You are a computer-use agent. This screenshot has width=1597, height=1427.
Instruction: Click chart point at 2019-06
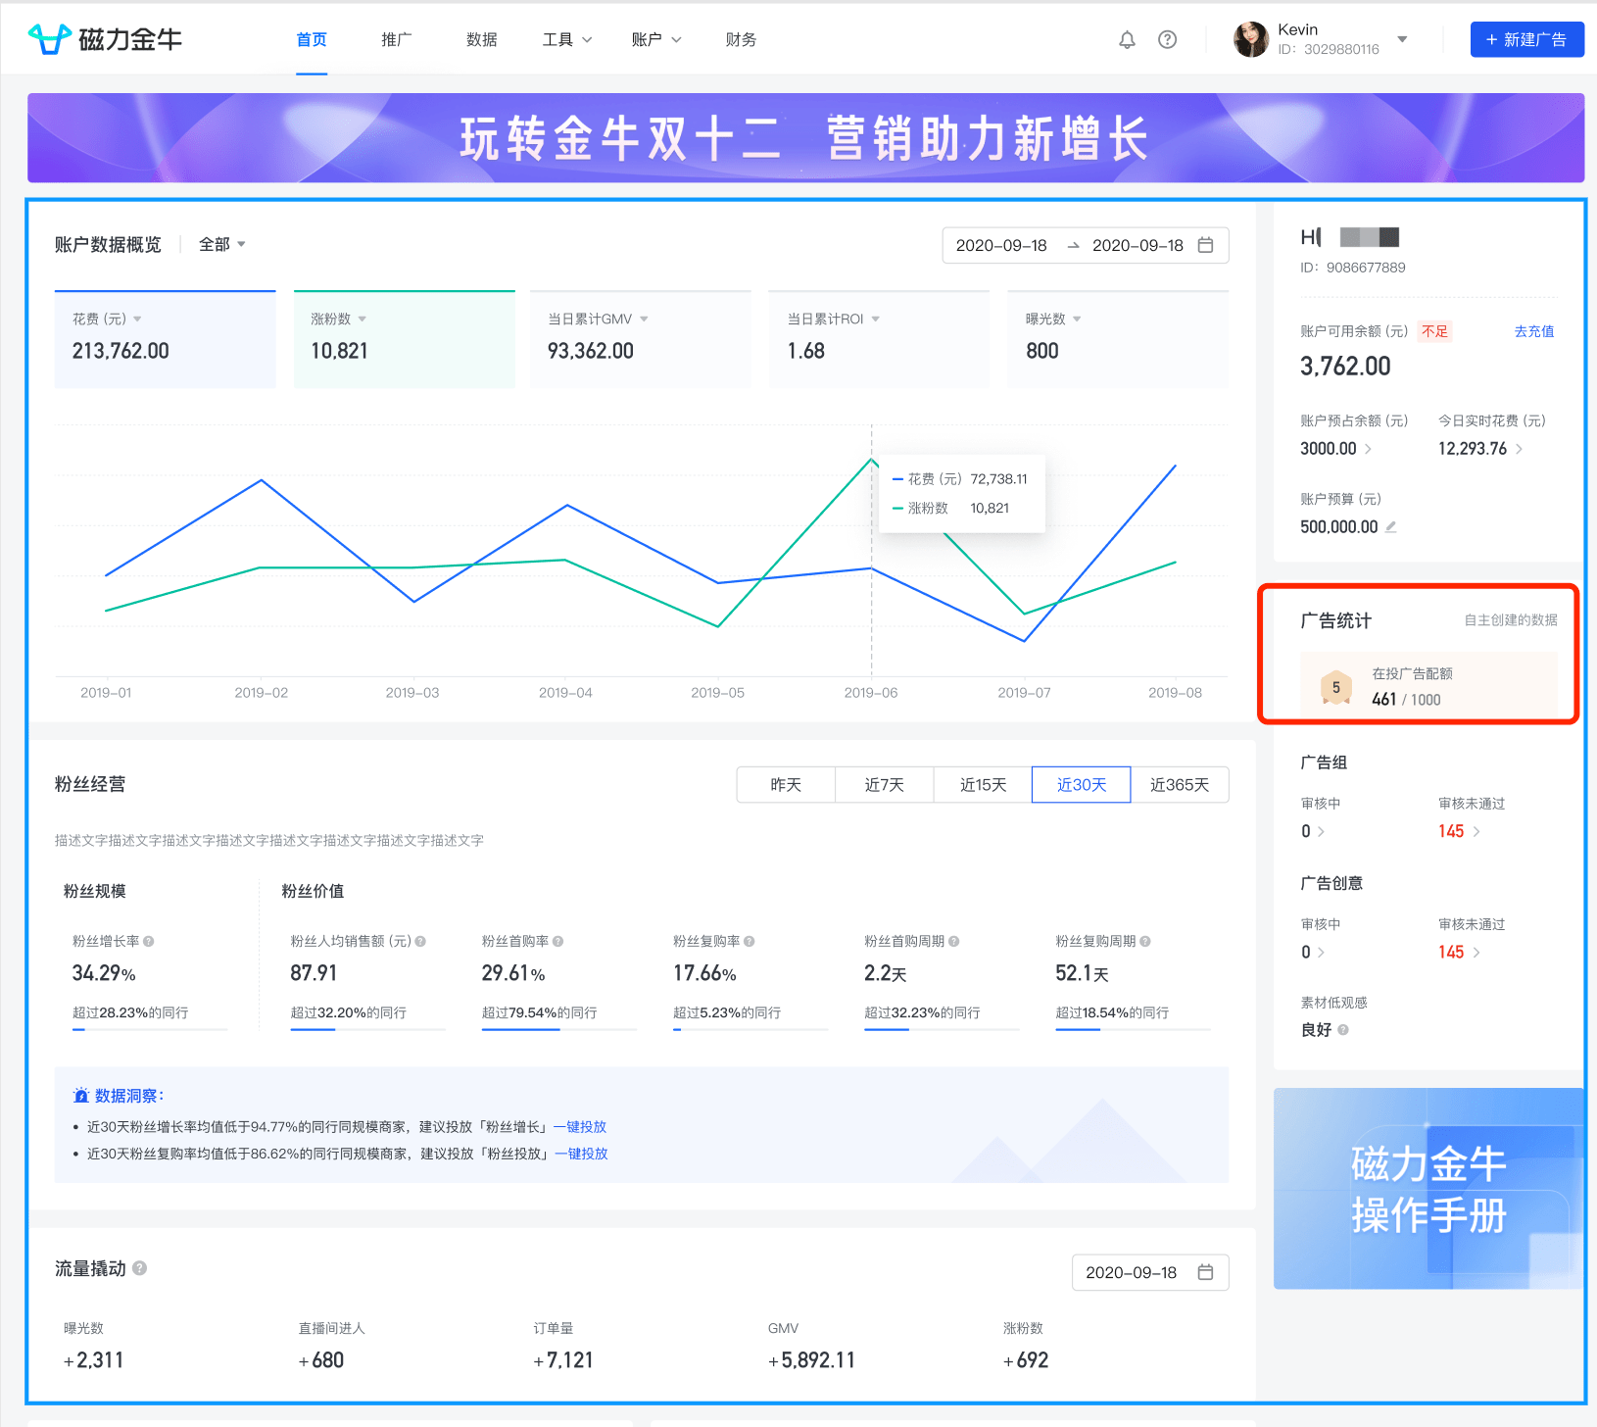(871, 460)
